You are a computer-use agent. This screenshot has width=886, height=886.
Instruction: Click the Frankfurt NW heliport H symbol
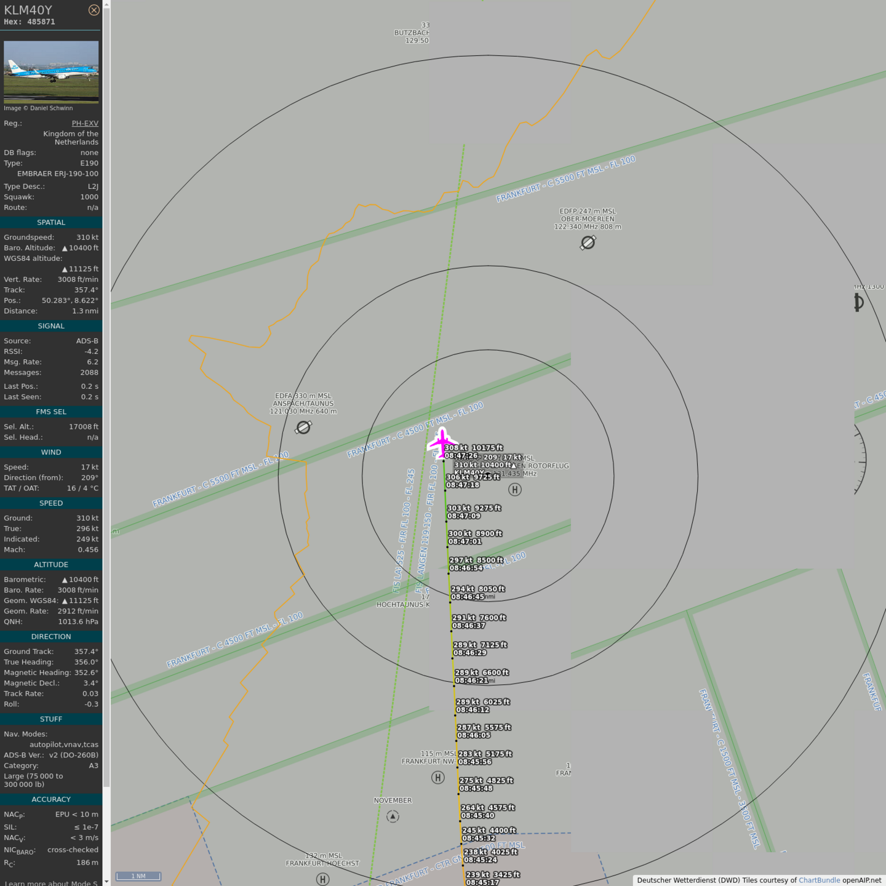pos(437,778)
